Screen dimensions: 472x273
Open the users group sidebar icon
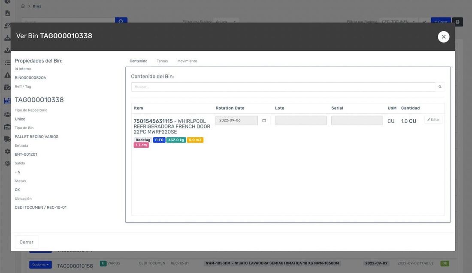(8, 114)
